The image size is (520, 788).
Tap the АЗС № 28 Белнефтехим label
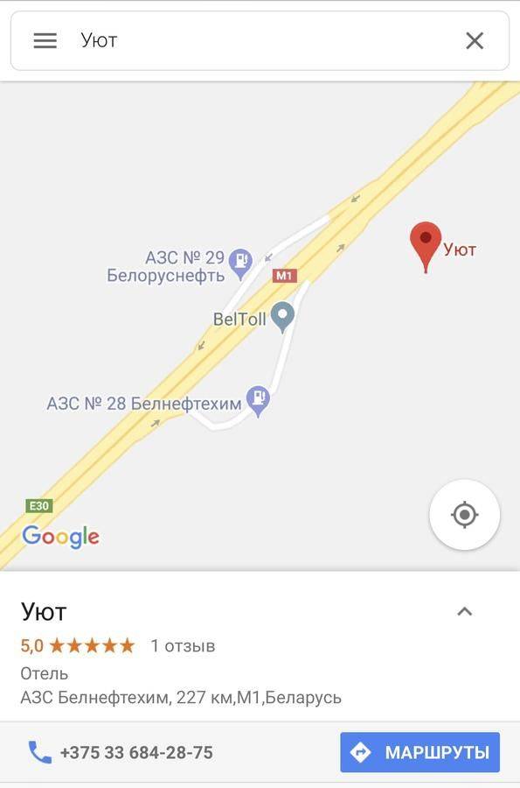[x=144, y=404]
